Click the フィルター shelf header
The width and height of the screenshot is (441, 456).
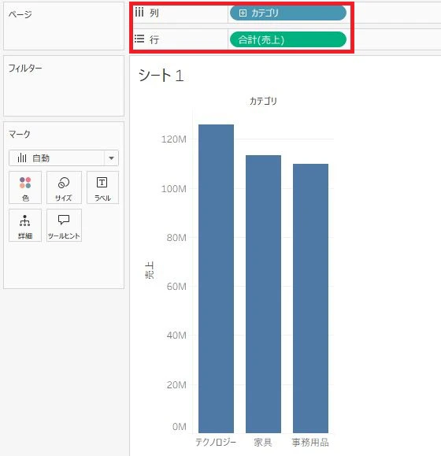pos(25,69)
